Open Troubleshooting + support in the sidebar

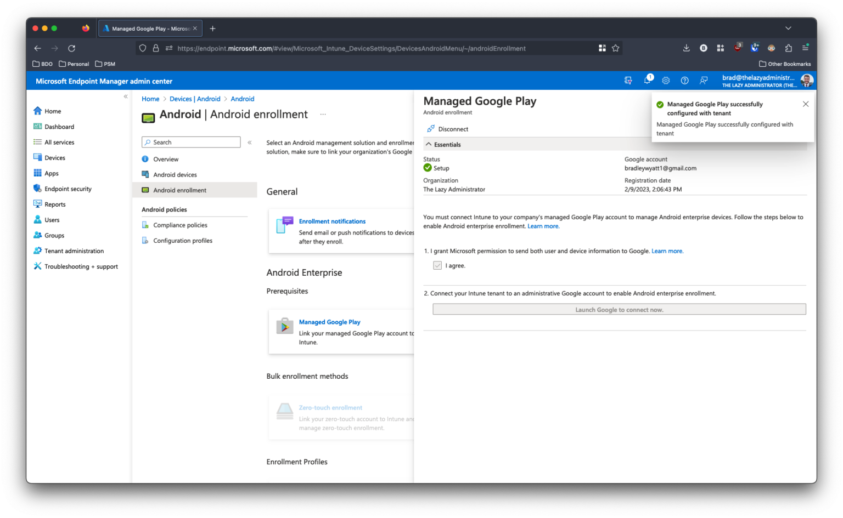pos(76,267)
